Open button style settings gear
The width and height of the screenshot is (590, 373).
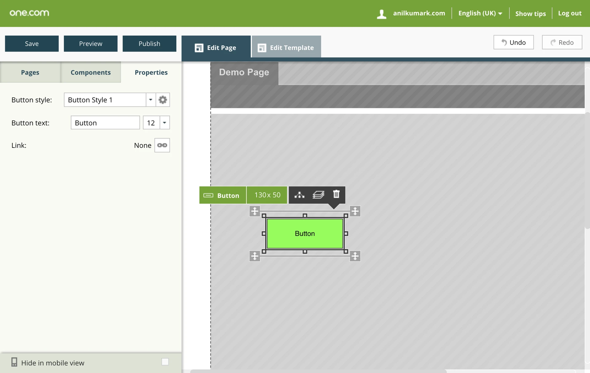[163, 100]
